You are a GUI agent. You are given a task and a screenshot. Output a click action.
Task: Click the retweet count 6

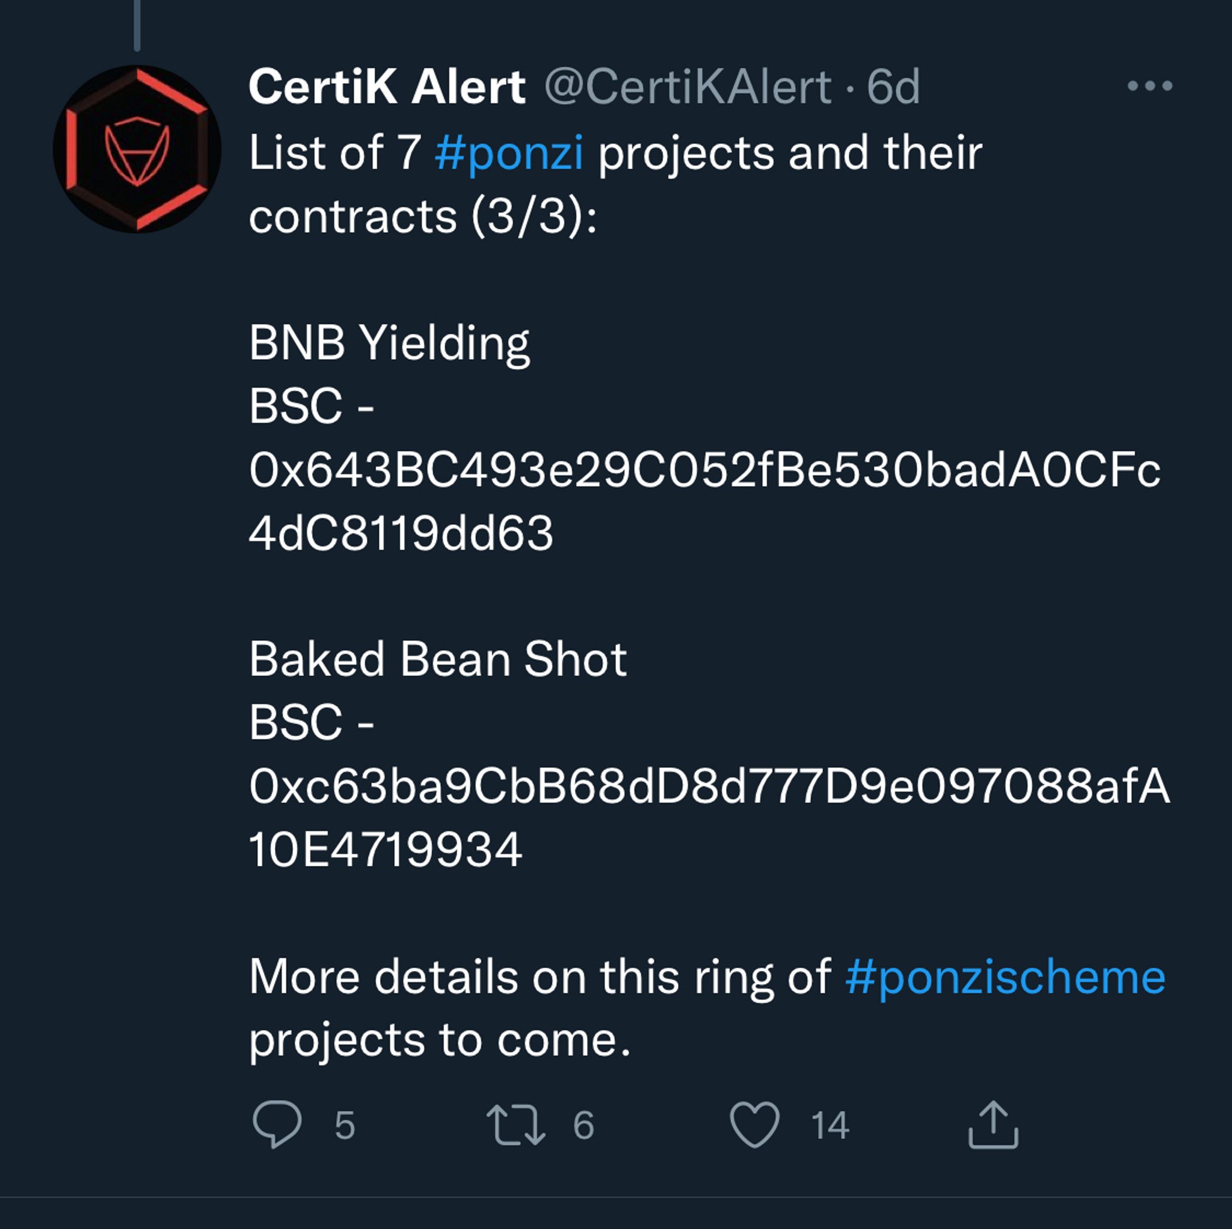[x=584, y=1126]
